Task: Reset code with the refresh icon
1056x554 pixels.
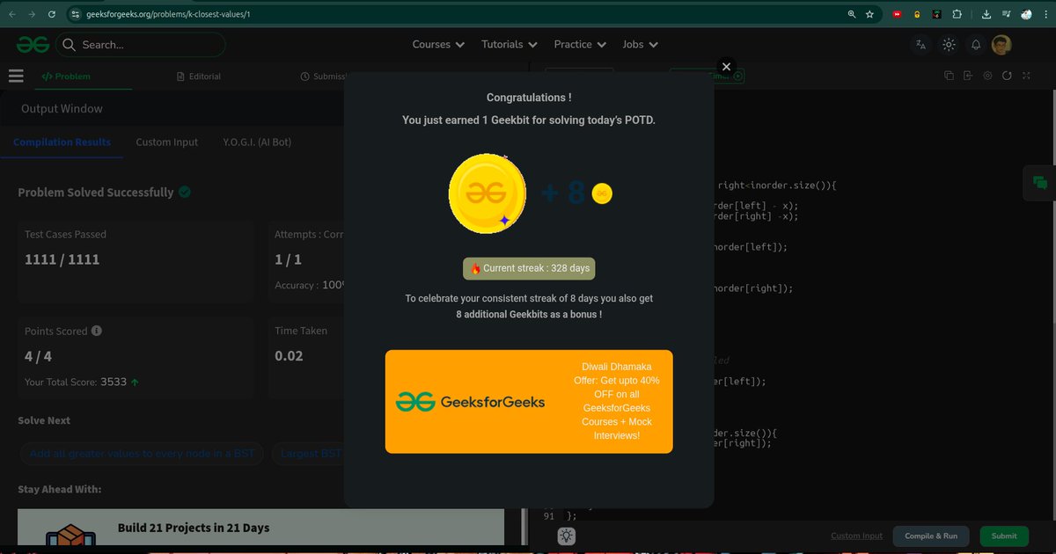Action: pyautogui.click(x=1007, y=76)
